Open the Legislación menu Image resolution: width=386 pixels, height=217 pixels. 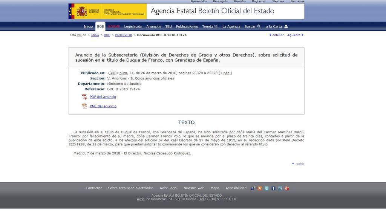coord(133,26)
